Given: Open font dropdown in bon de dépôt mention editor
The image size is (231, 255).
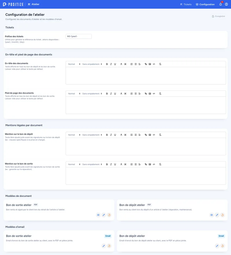Looking at the screenshot, I should tap(92, 135).
